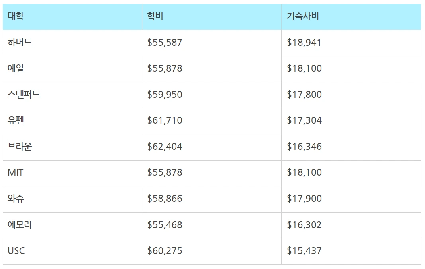This screenshot has height=269, width=425.
Task: Click the 와슈 row name
Action: [16, 199]
